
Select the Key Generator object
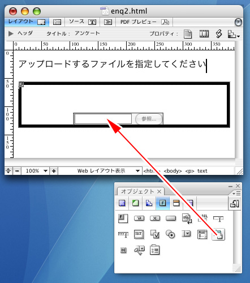pyautogui.click(x=139, y=250)
